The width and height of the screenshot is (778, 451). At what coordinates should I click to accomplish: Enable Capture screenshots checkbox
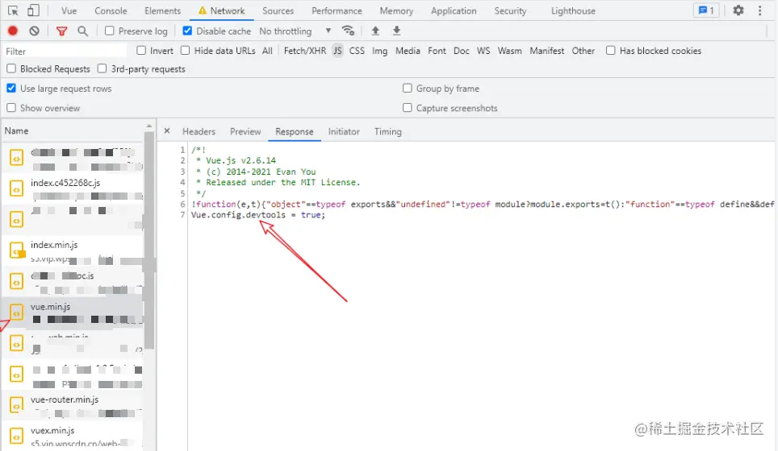(x=407, y=107)
